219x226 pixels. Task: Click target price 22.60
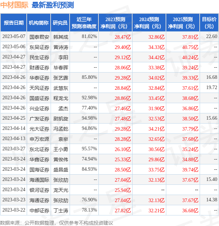pyautogui.click(x=212, y=36)
